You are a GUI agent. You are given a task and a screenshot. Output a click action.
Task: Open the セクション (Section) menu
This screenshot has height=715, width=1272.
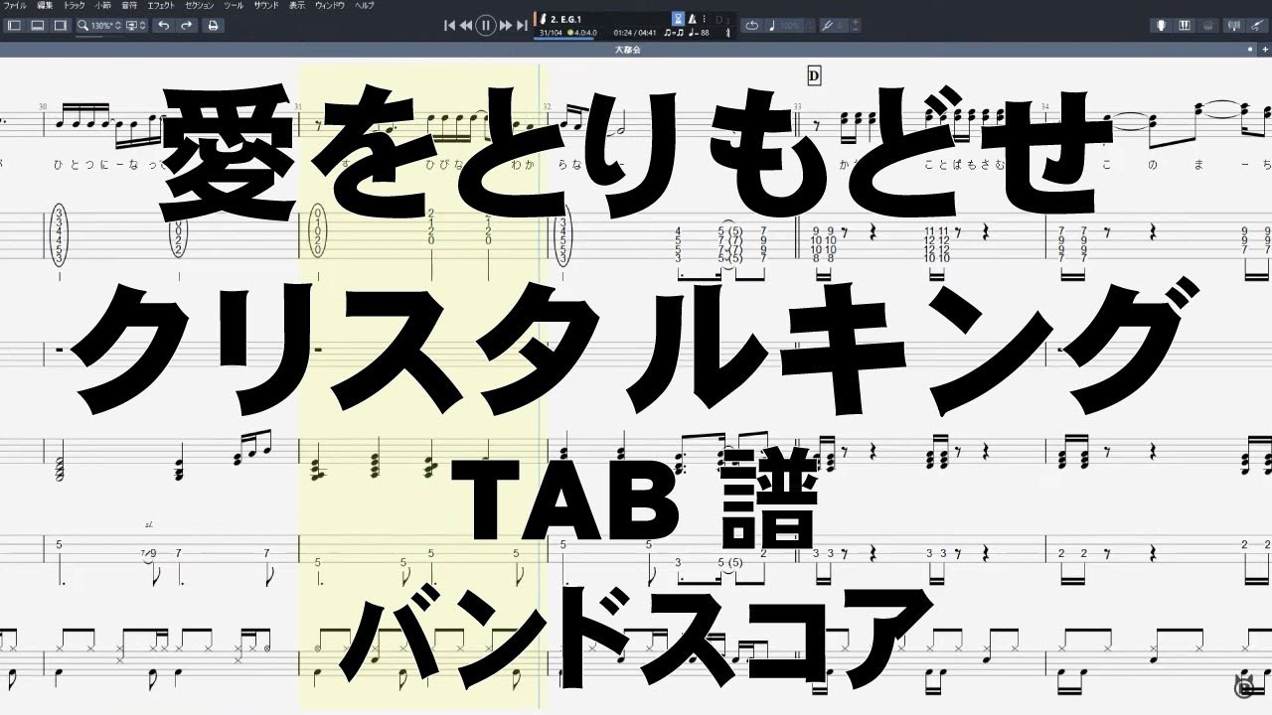(200, 6)
